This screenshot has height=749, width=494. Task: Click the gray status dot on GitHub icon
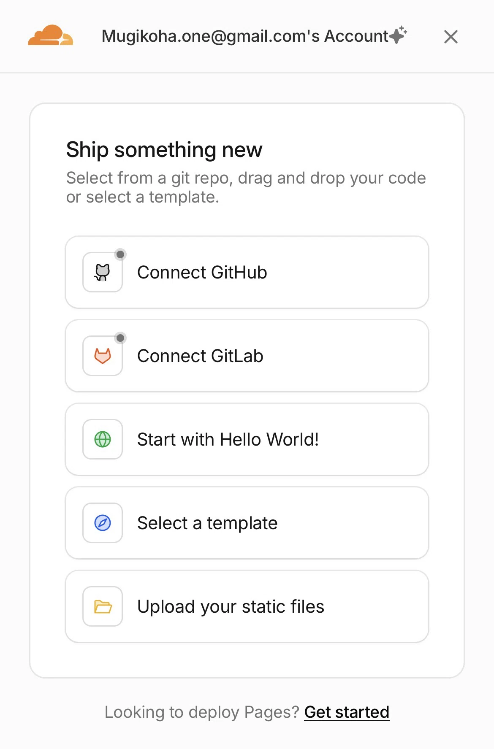pos(120,254)
